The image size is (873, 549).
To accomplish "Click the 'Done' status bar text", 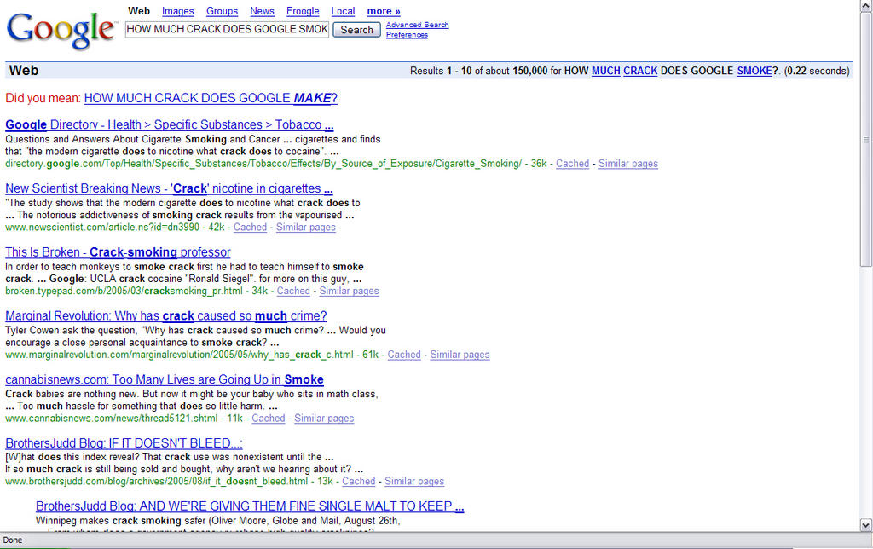I will point(13,540).
